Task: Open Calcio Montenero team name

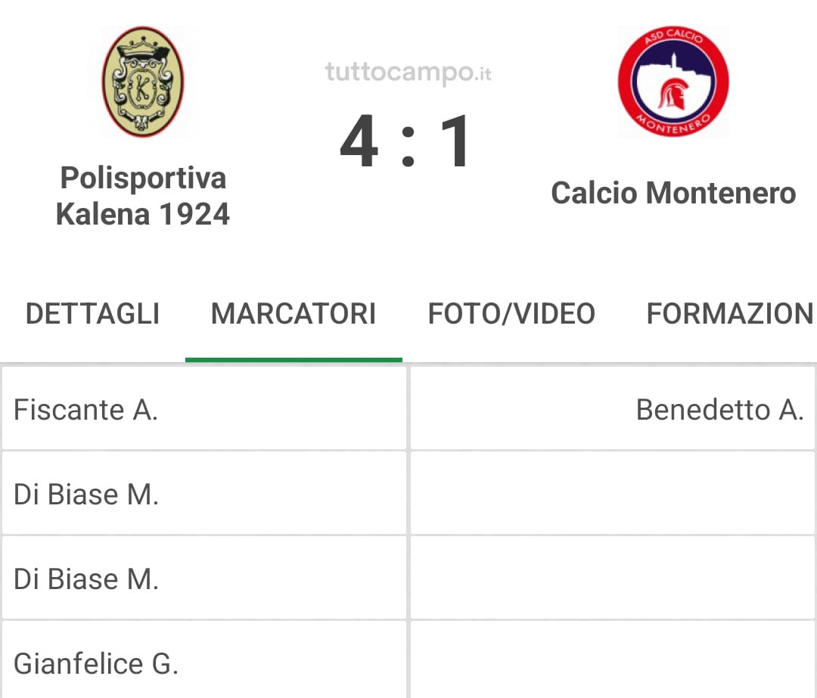Action: point(673,194)
